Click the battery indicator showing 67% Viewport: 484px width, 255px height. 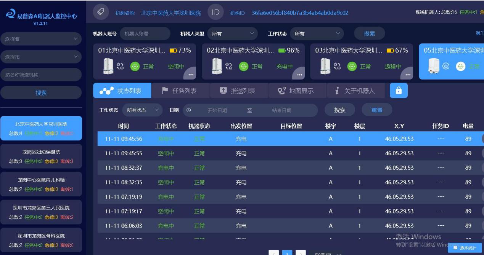390,50
